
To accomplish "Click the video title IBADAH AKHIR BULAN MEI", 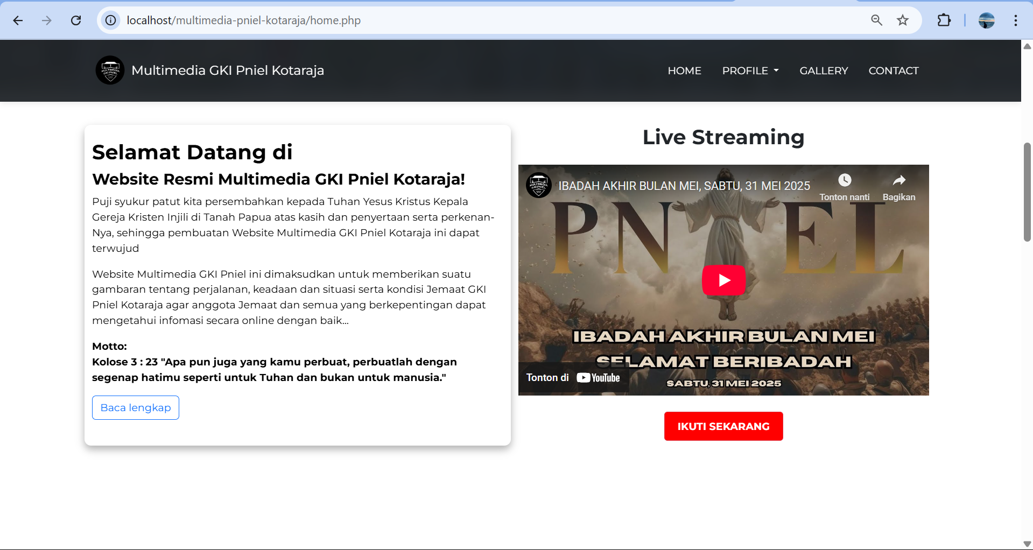I will click(684, 186).
